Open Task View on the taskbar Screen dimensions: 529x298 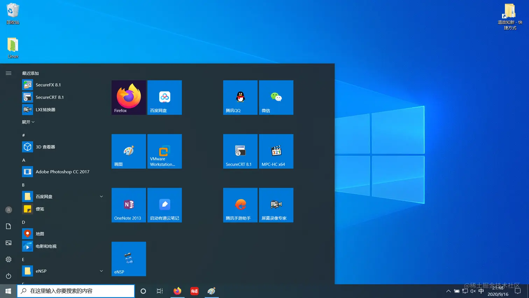pyautogui.click(x=160, y=291)
